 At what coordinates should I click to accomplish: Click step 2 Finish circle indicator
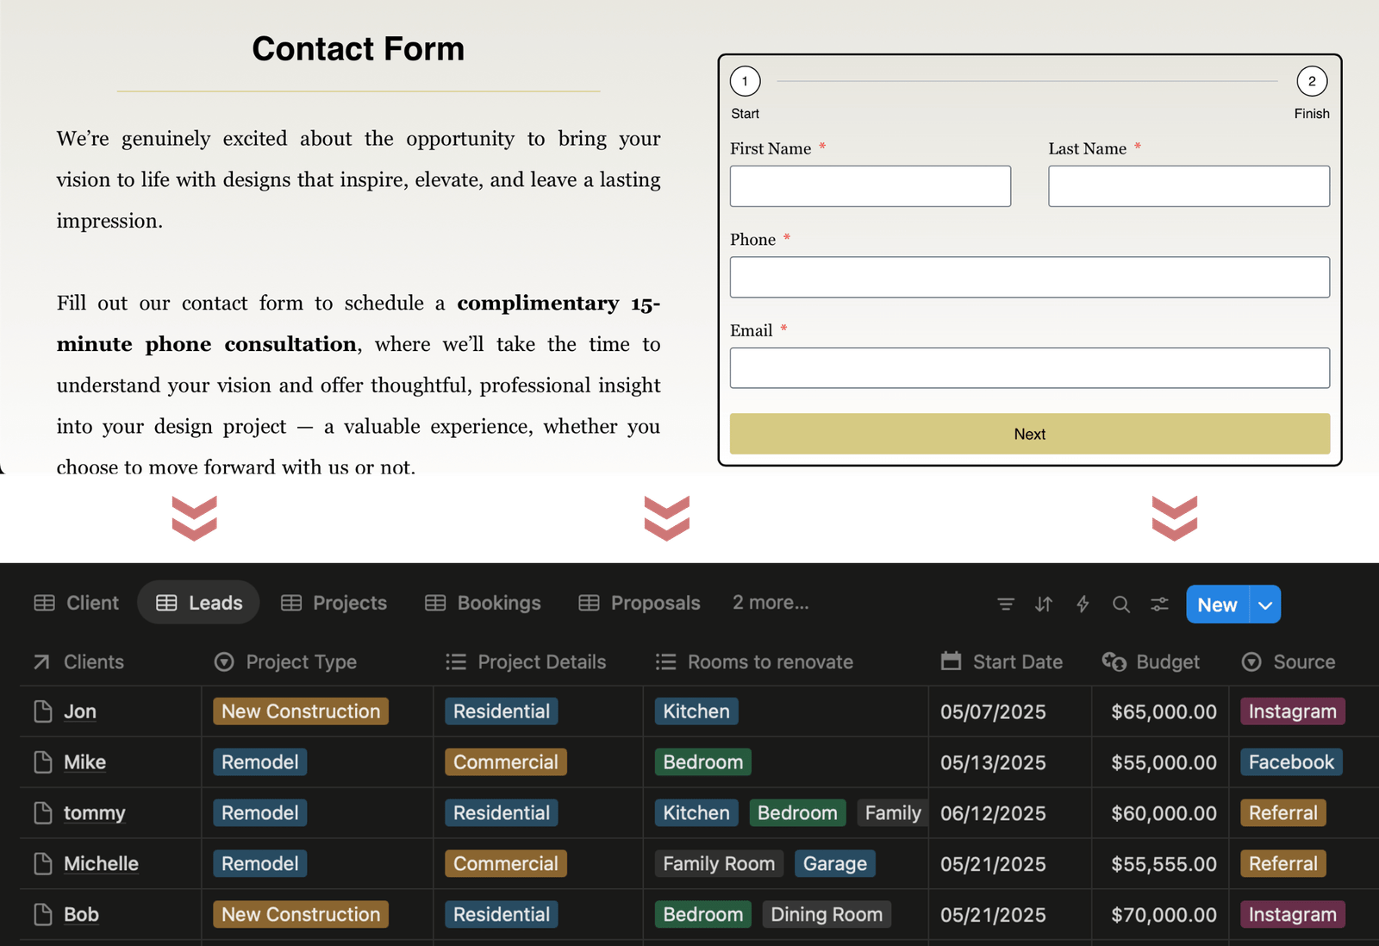[x=1311, y=81]
